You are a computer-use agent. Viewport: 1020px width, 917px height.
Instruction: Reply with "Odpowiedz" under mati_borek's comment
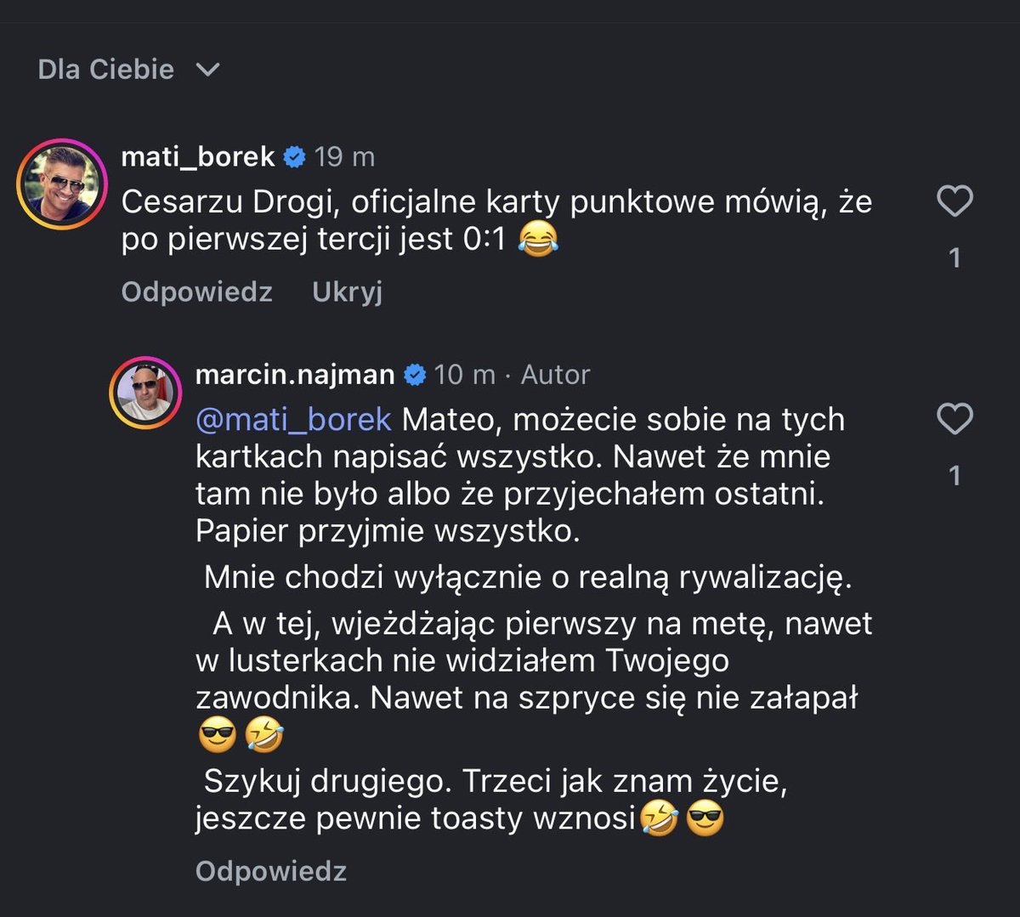(x=196, y=291)
